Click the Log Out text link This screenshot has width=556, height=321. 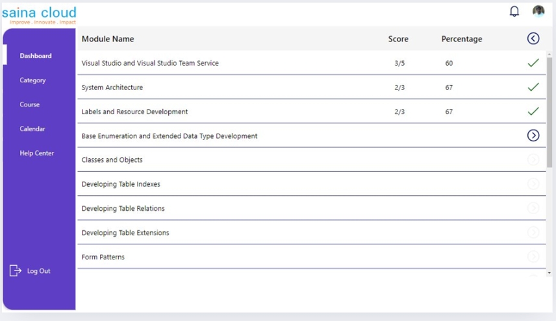pos(39,271)
